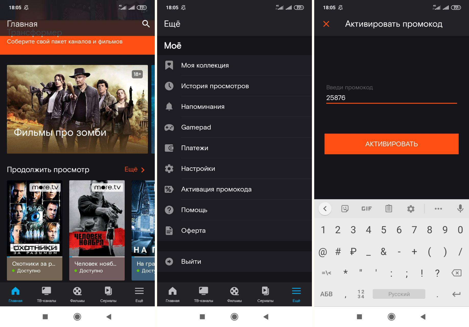Screen dimensions: 469x327
Task: Tap Android recents button on Ещё screen
Action: click(x=202, y=317)
